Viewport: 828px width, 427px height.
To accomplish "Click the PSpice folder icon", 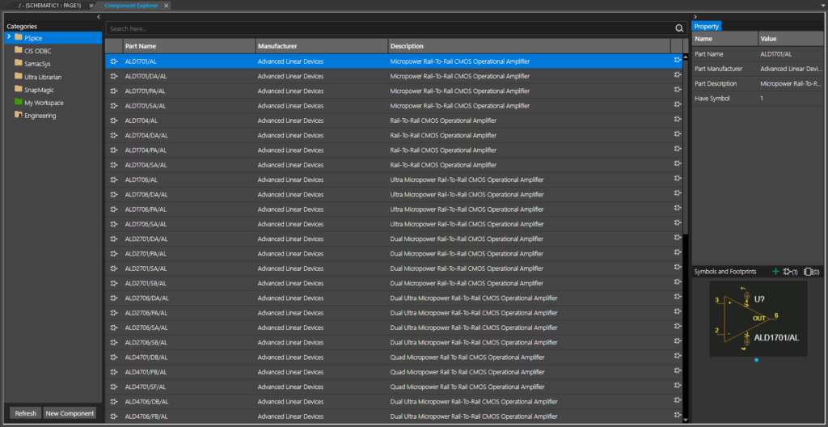I will 19,37.
